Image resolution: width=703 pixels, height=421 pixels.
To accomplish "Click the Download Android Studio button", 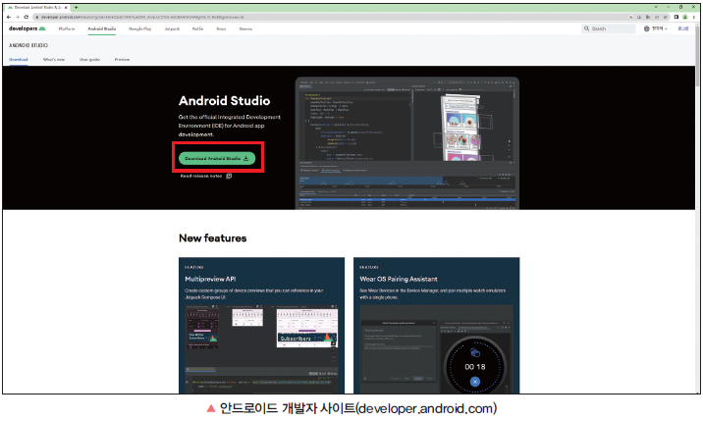I will 217,158.
